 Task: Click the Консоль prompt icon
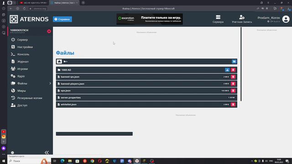pyautogui.click(x=13, y=54)
